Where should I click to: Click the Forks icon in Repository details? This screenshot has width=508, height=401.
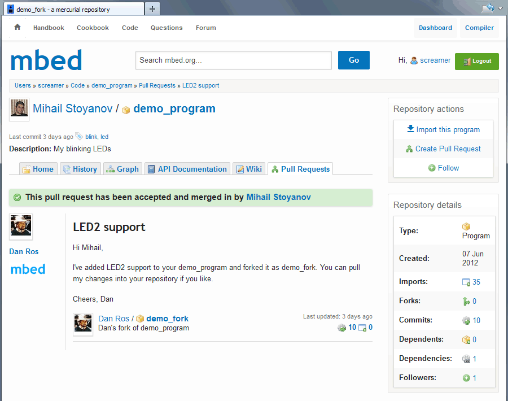(x=466, y=302)
